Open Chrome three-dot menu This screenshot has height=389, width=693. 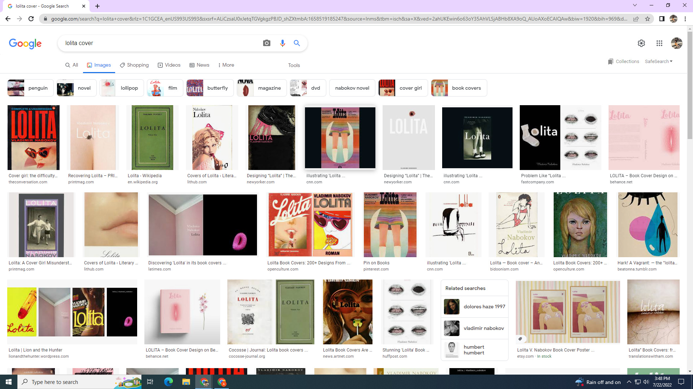(x=685, y=19)
